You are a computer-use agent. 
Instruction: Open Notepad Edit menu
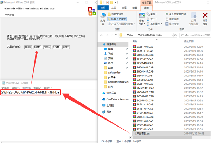click(x=15, y=88)
